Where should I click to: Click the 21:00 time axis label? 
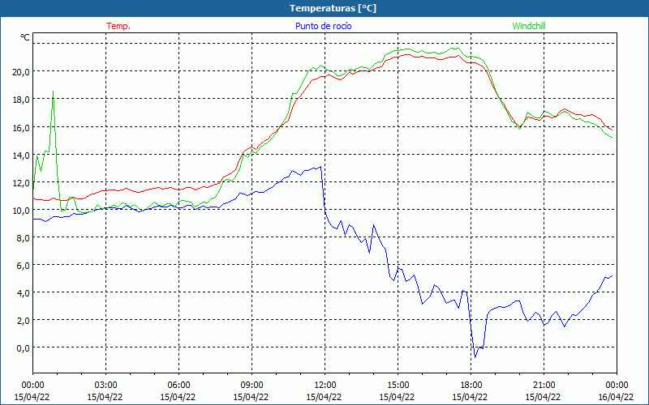544,386
